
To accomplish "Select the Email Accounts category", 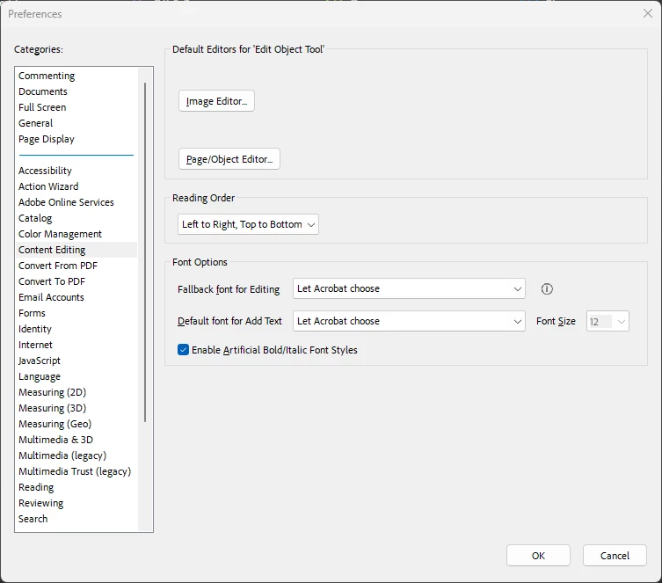I will pyautogui.click(x=76, y=297).
